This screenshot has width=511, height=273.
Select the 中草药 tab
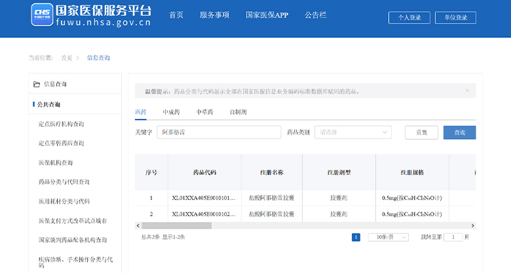pyautogui.click(x=204, y=112)
